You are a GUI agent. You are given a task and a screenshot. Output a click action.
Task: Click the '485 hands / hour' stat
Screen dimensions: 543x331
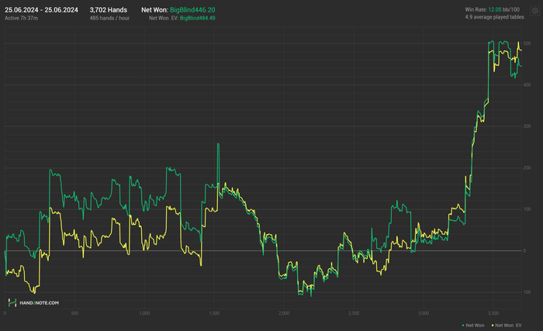pyautogui.click(x=109, y=18)
